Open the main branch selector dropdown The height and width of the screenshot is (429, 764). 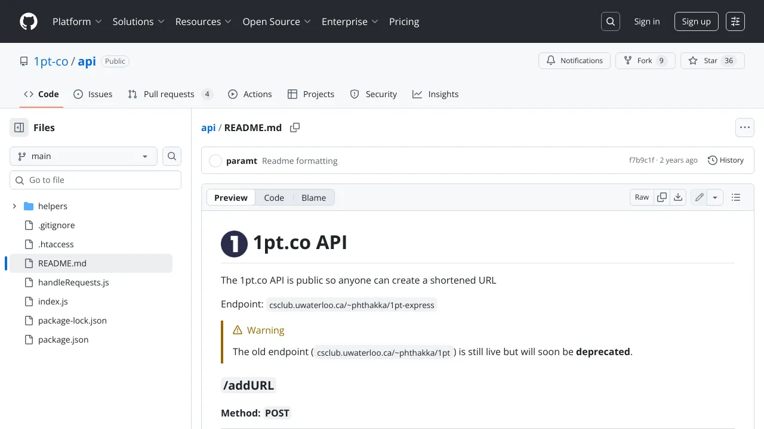tap(84, 156)
